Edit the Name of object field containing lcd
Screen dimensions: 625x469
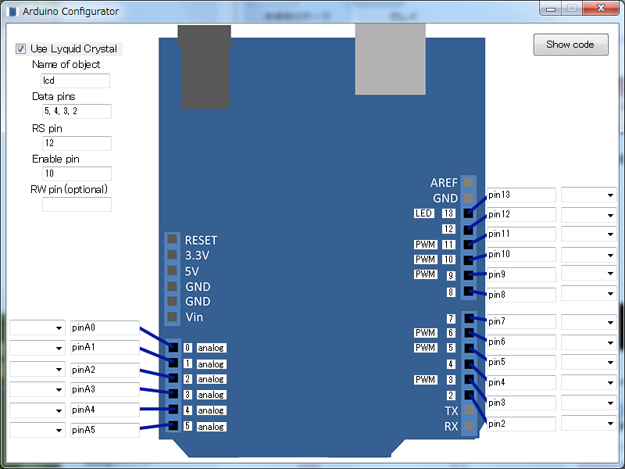[75, 81]
